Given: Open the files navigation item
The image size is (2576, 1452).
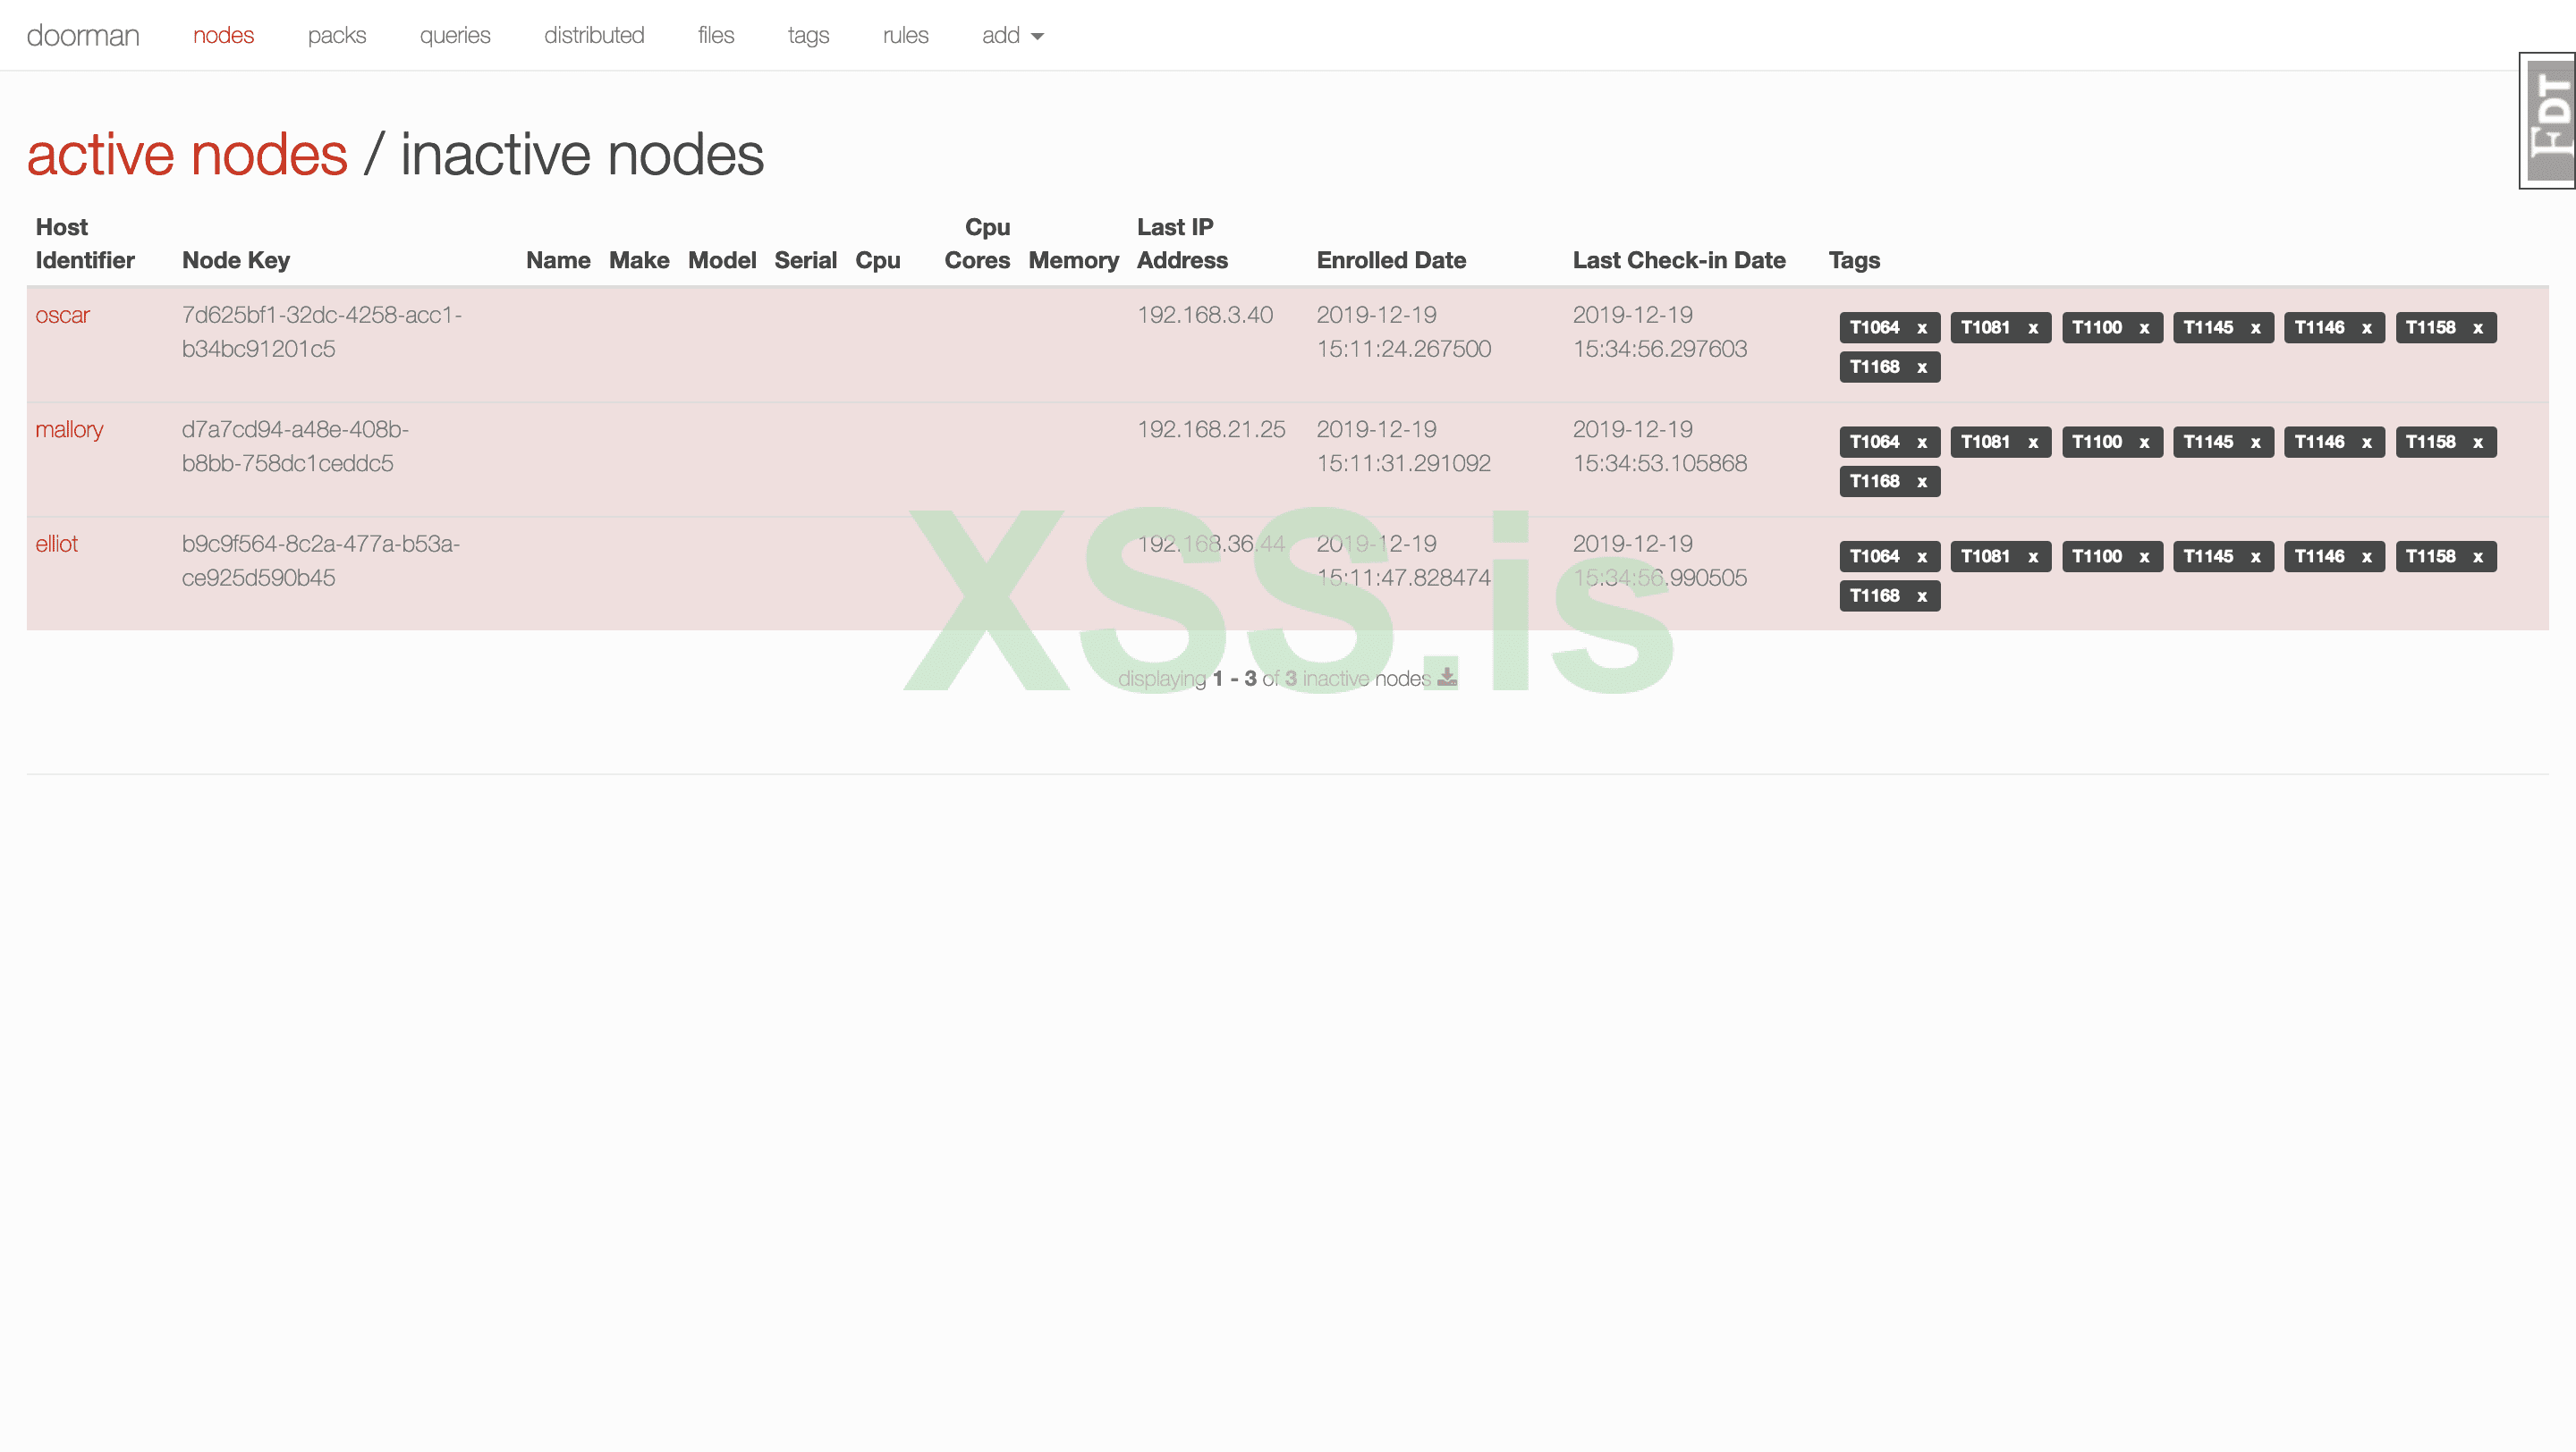Looking at the screenshot, I should [715, 36].
